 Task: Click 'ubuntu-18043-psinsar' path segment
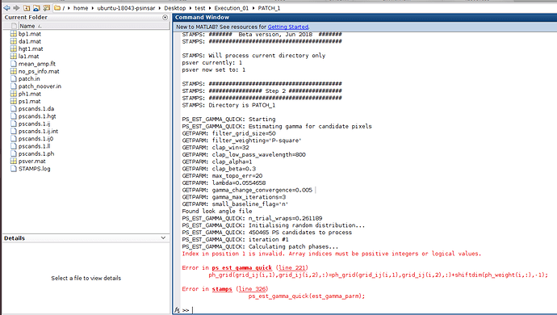[x=126, y=8]
